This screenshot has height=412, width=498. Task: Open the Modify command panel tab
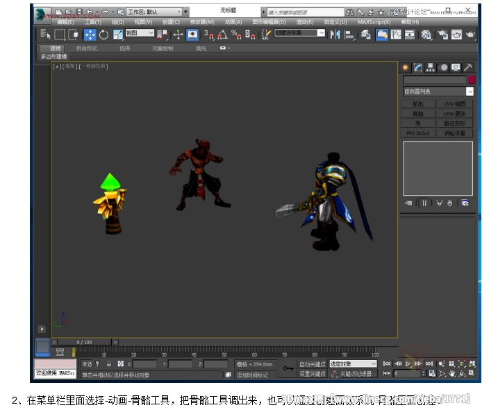(418, 67)
